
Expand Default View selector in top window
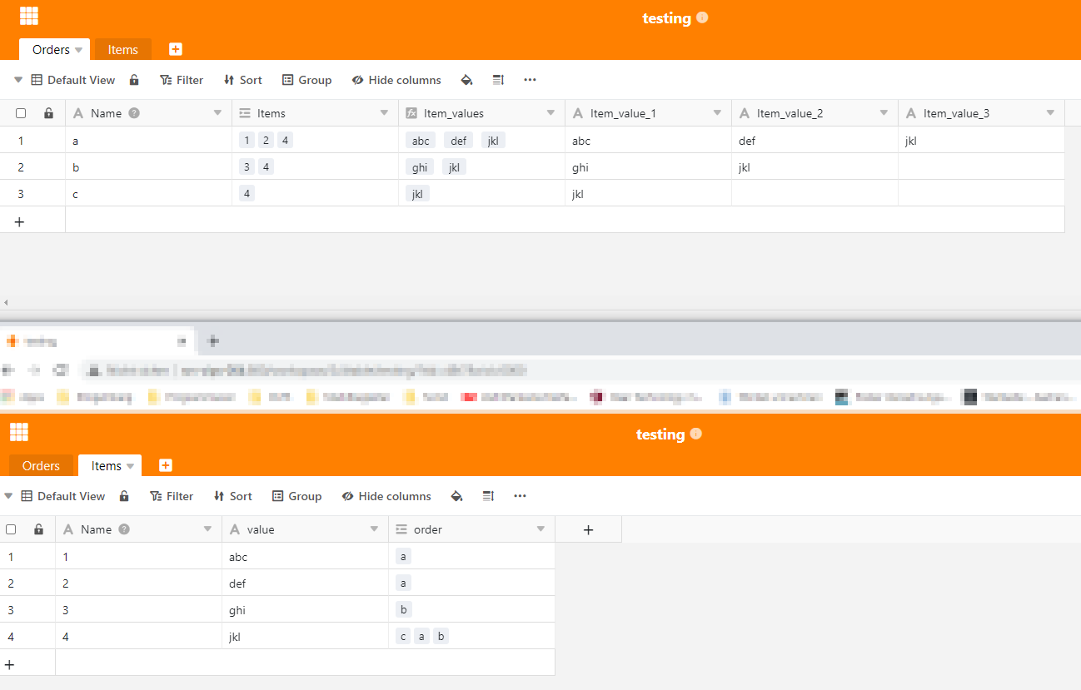point(18,80)
